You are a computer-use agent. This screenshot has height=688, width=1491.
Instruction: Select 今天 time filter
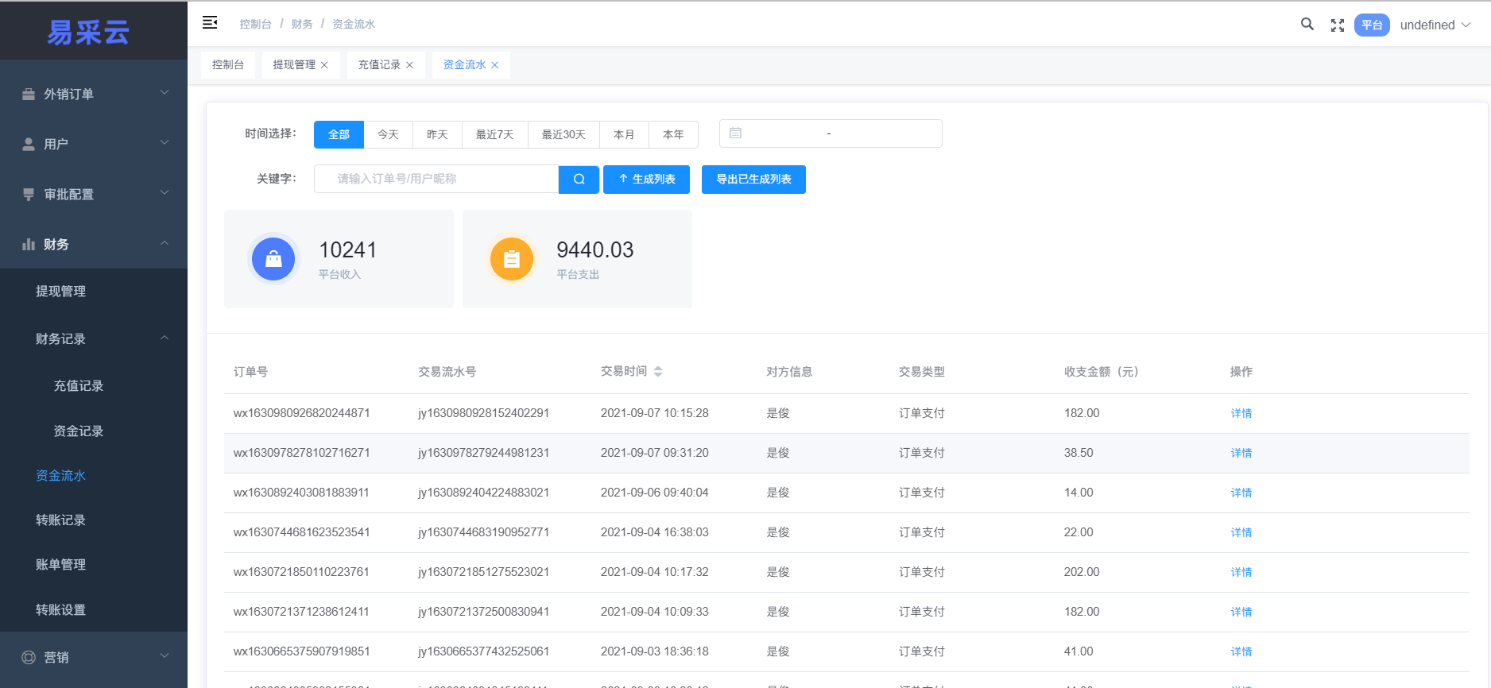(388, 134)
